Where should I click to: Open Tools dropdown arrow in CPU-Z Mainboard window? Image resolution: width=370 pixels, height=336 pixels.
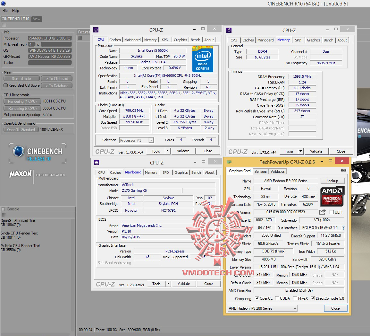click(x=168, y=284)
